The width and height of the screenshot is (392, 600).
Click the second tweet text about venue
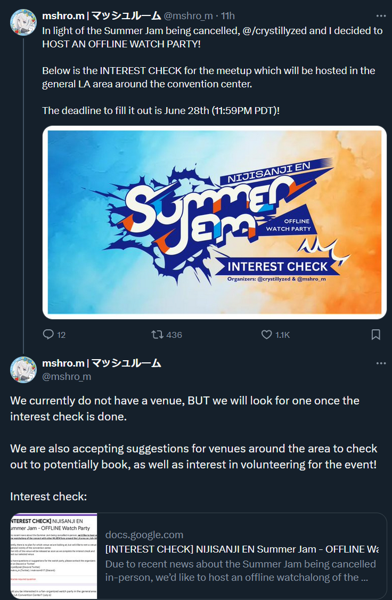[x=193, y=449]
